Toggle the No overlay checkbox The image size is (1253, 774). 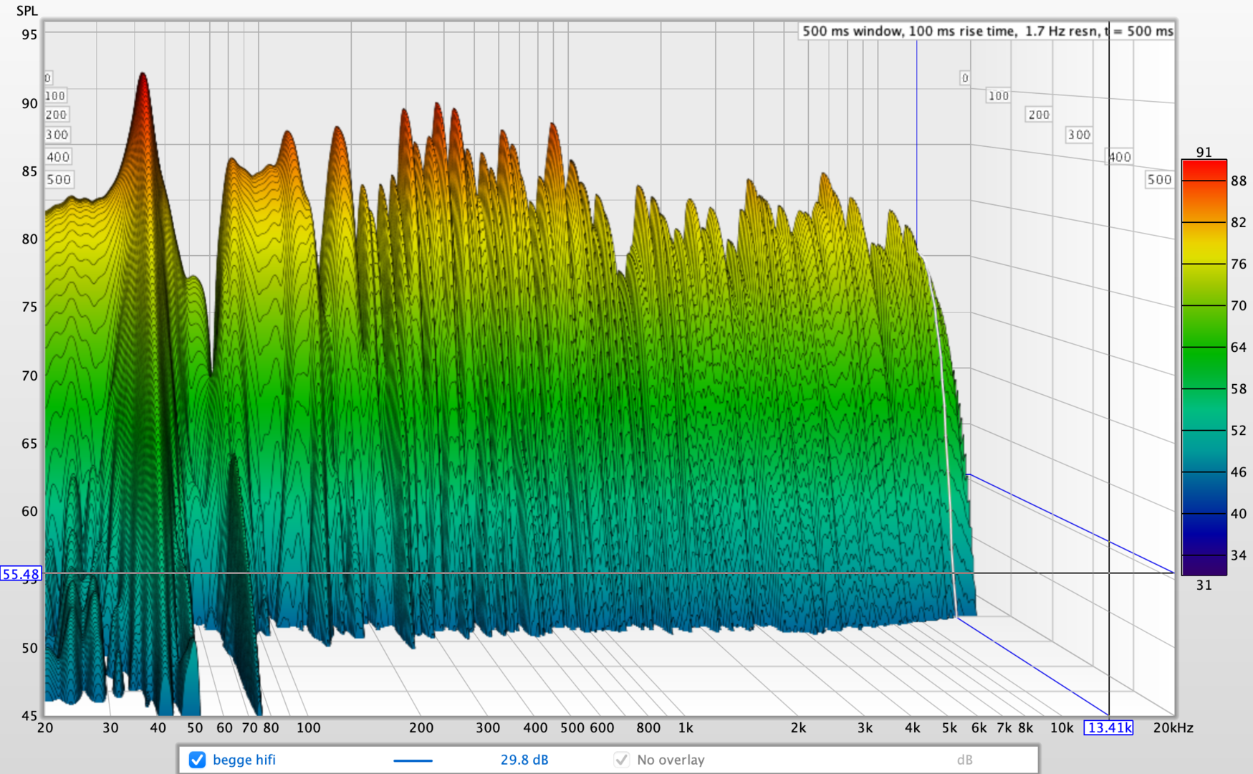pos(621,760)
